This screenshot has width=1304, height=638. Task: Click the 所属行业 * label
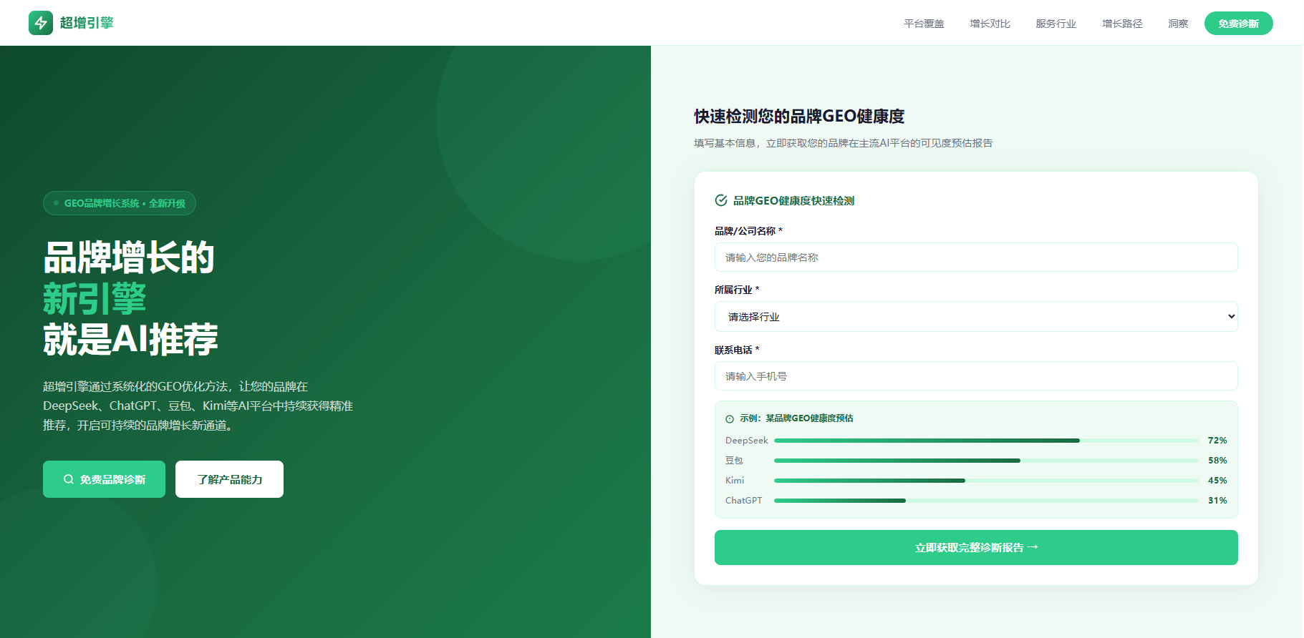pyautogui.click(x=737, y=290)
